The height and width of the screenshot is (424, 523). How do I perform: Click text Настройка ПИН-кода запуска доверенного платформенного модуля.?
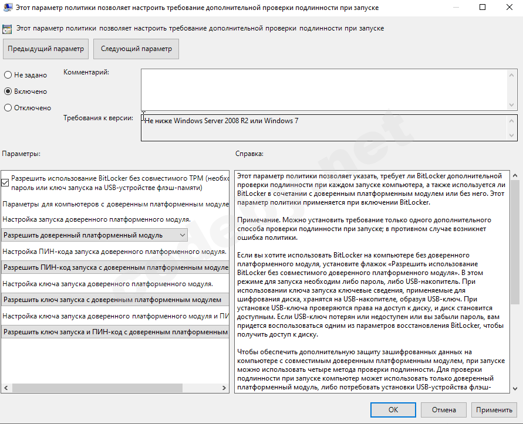click(x=114, y=252)
